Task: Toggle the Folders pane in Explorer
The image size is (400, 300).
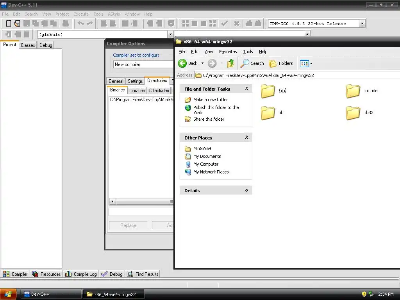Action: point(280,63)
